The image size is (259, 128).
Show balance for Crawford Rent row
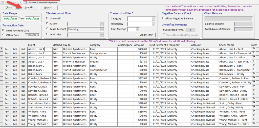23,78
